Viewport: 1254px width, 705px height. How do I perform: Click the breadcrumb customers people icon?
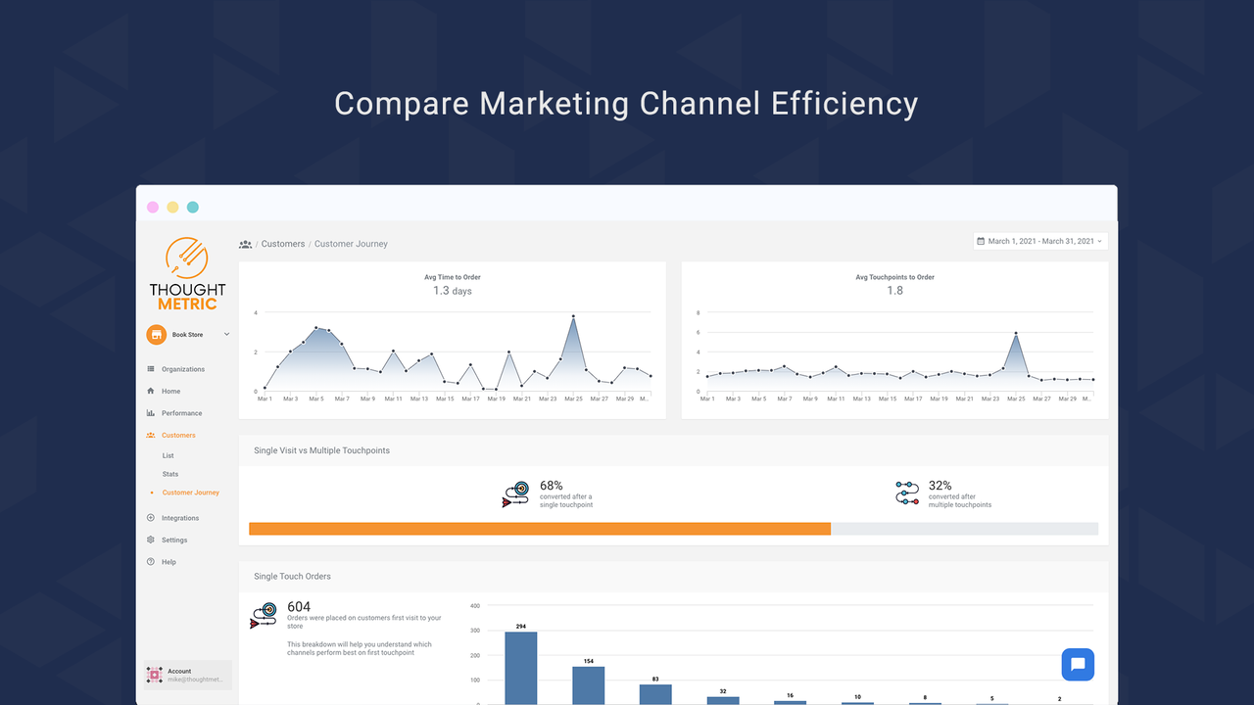[245, 244]
